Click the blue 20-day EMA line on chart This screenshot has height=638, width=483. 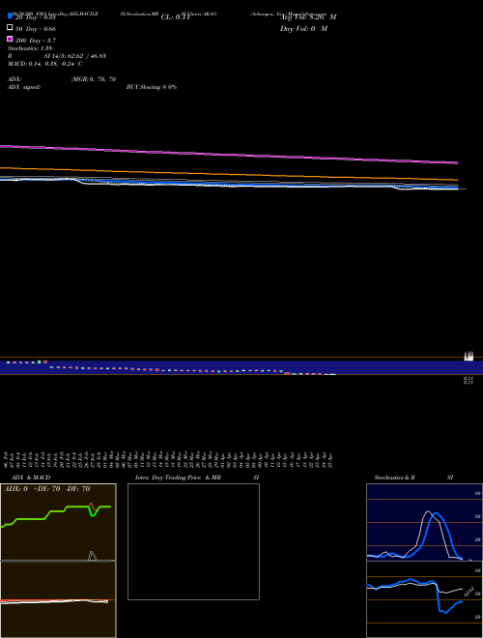229,184
